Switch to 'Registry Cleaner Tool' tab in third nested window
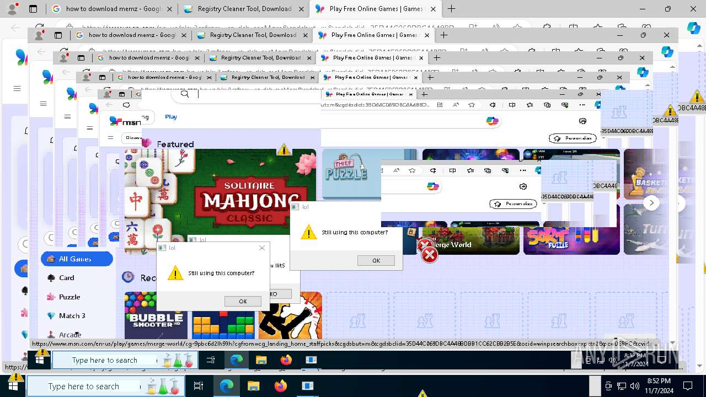This screenshot has height=397, width=706. click(x=260, y=58)
